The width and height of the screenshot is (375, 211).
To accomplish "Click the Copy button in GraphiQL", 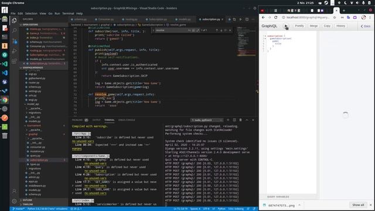I will pyautogui.click(x=327, y=26).
